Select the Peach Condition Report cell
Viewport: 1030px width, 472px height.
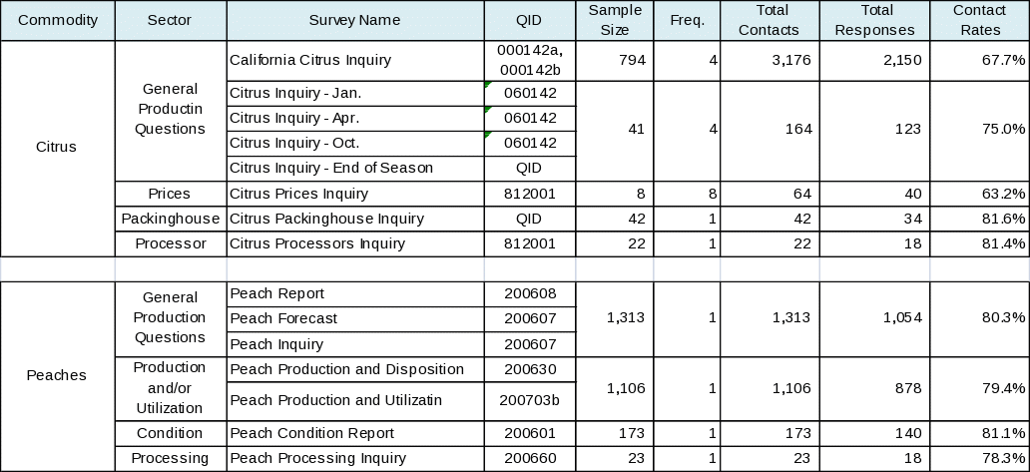(355, 433)
